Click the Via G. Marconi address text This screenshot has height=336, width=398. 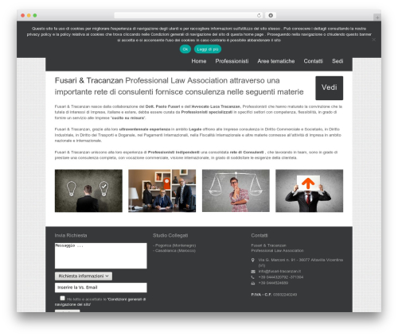(x=301, y=263)
